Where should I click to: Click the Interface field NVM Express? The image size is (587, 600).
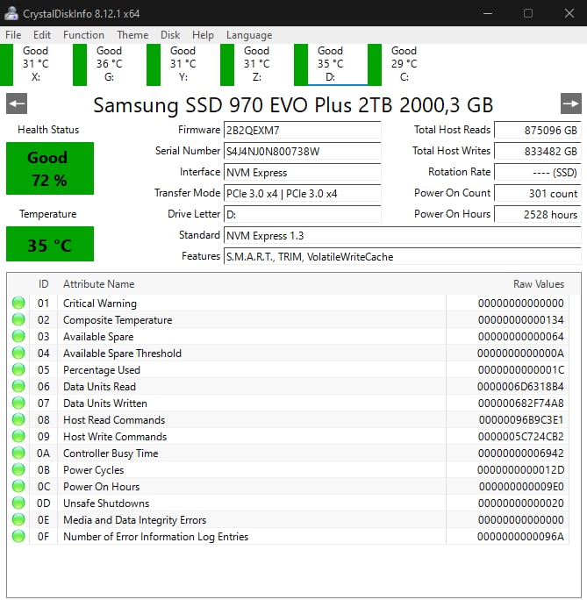coord(303,172)
